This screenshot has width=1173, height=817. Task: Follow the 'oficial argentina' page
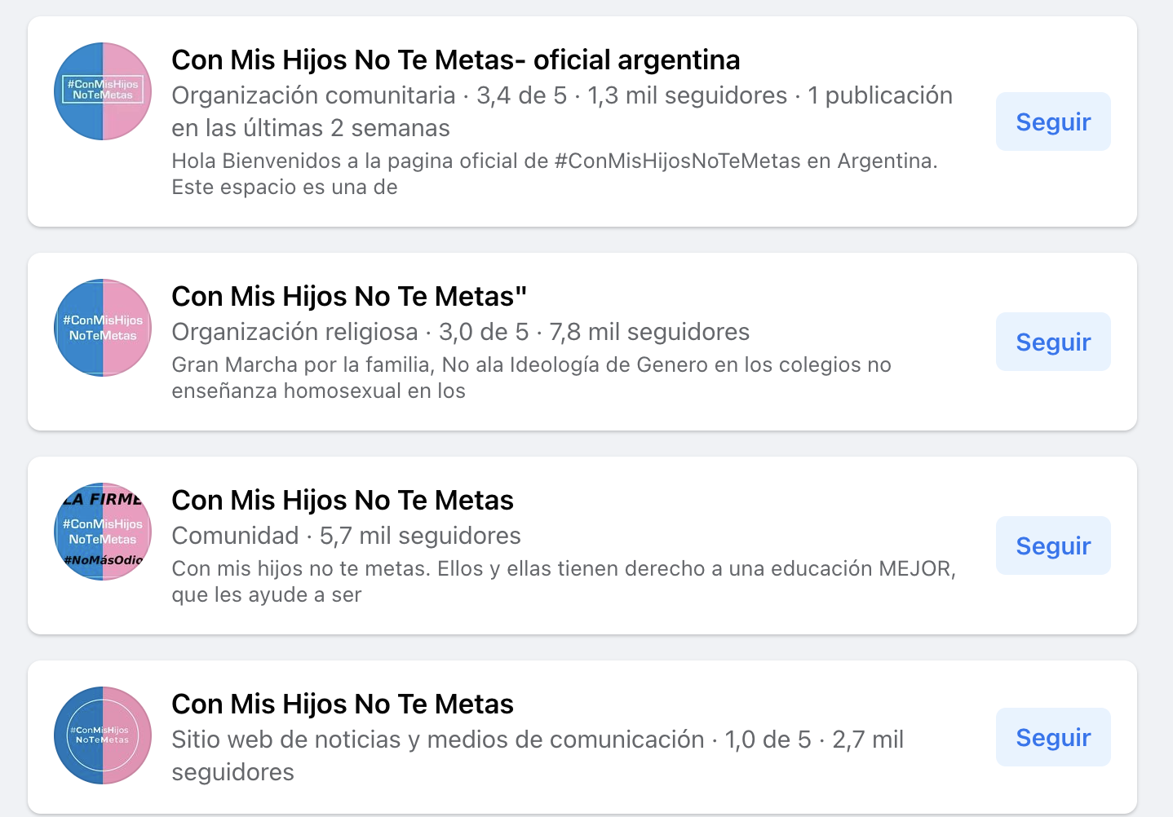coord(1052,121)
